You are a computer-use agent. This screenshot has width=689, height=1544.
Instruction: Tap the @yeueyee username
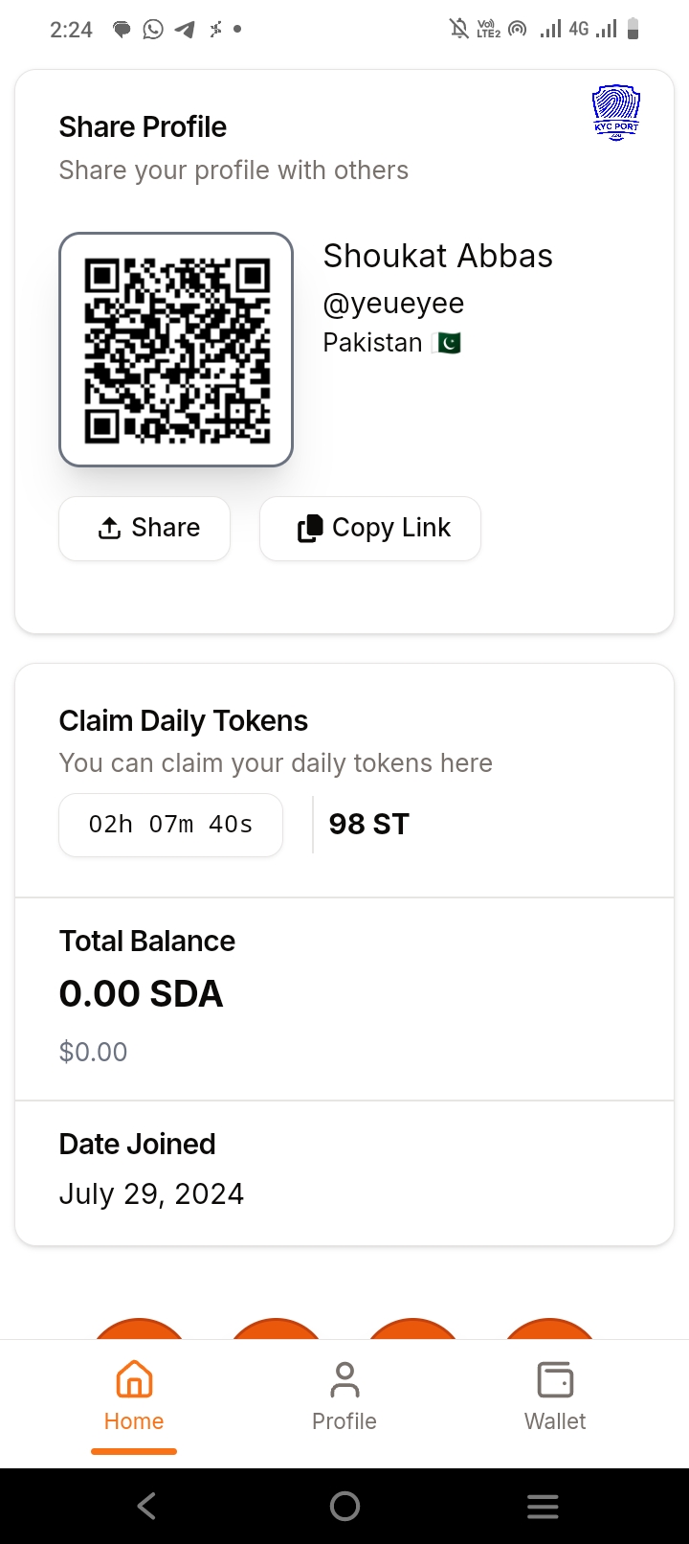click(393, 304)
